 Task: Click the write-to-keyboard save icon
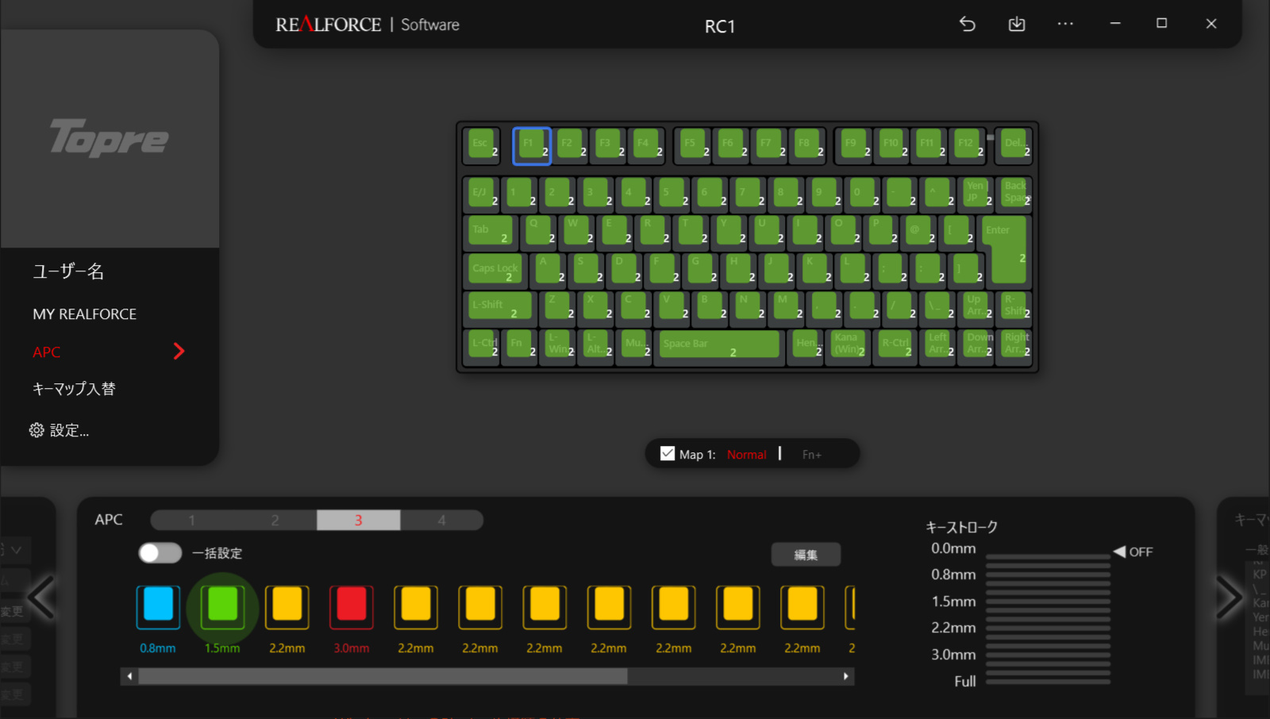[x=1016, y=25]
